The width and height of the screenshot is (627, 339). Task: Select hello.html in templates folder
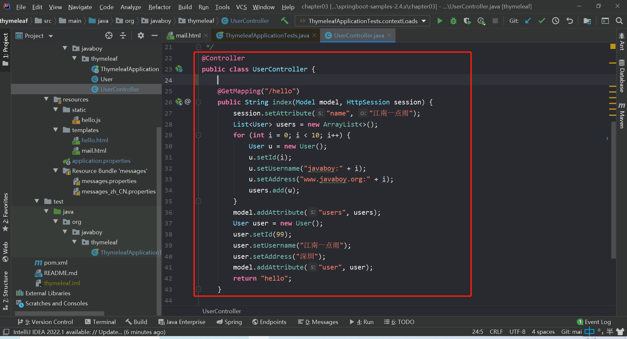[x=95, y=140]
